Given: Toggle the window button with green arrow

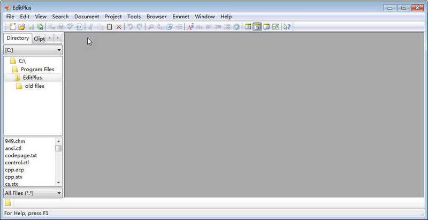Looking at the screenshot, I should [276, 27].
